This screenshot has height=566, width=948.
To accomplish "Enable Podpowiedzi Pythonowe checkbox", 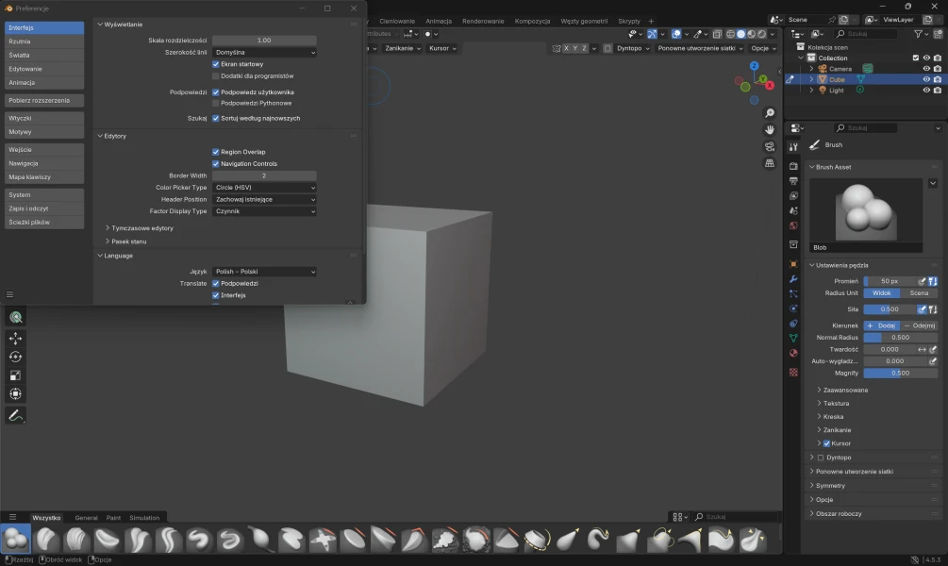I will [x=216, y=103].
